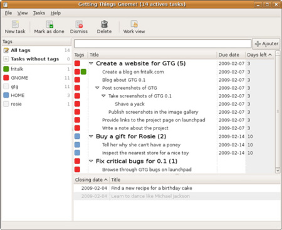Open the View menu
This screenshot has width=282, height=230.
click(23, 13)
